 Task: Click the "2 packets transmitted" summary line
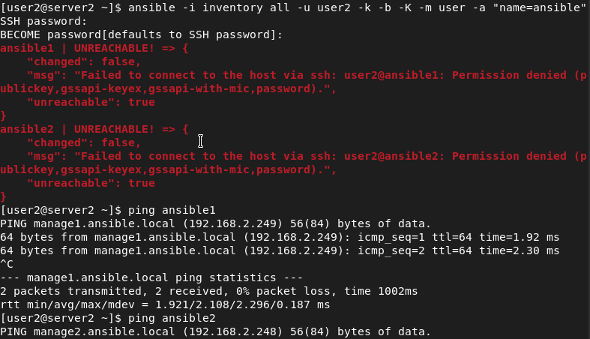pyautogui.click(x=208, y=291)
